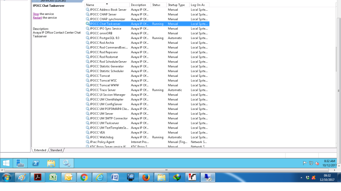Select the Services gear icon in remote taskbar

(x=66, y=163)
